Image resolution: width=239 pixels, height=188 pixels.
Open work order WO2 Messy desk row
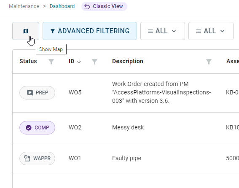point(126,128)
